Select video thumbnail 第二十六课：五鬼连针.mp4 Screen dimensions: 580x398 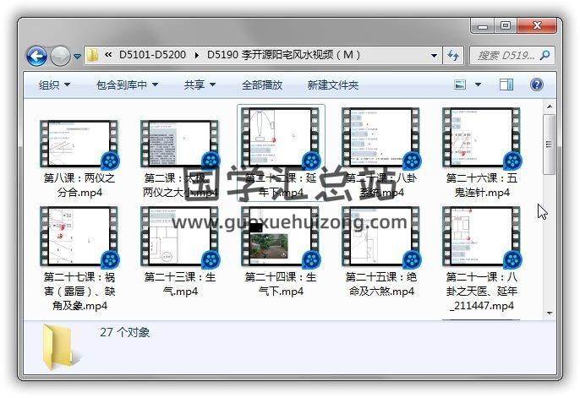tap(481, 138)
